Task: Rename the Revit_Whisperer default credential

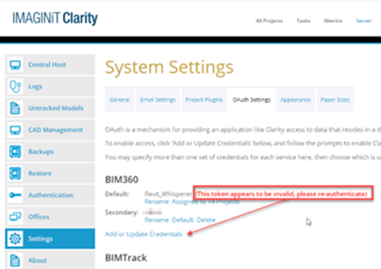Action: pyautogui.click(x=156, y=202)
